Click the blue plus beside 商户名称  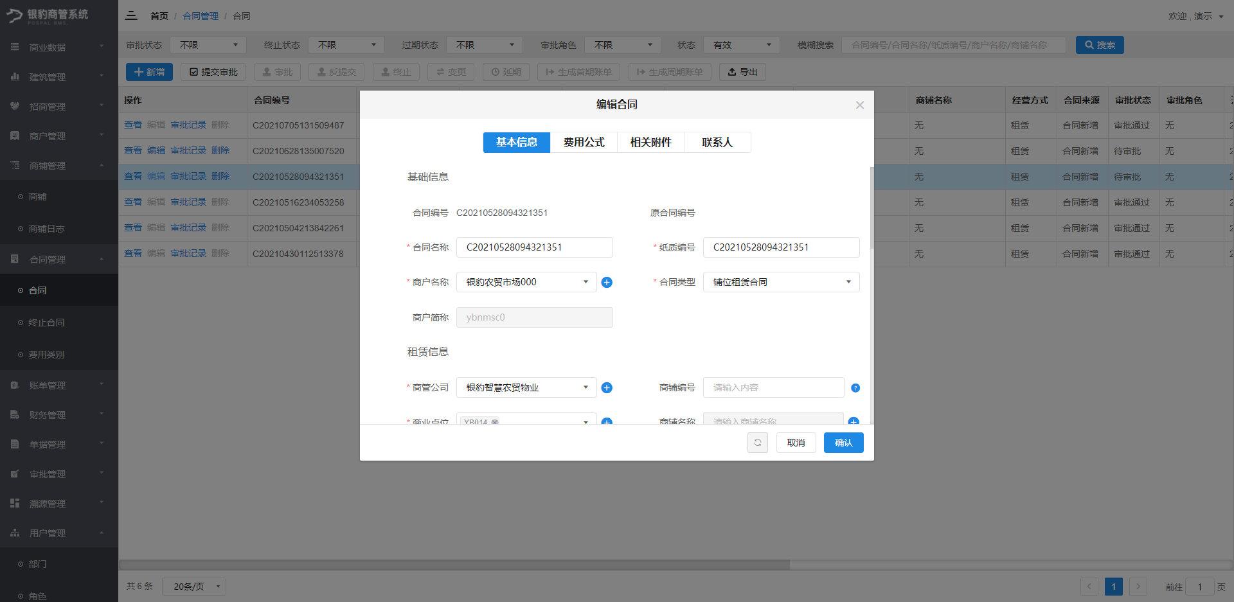[607, 282]
